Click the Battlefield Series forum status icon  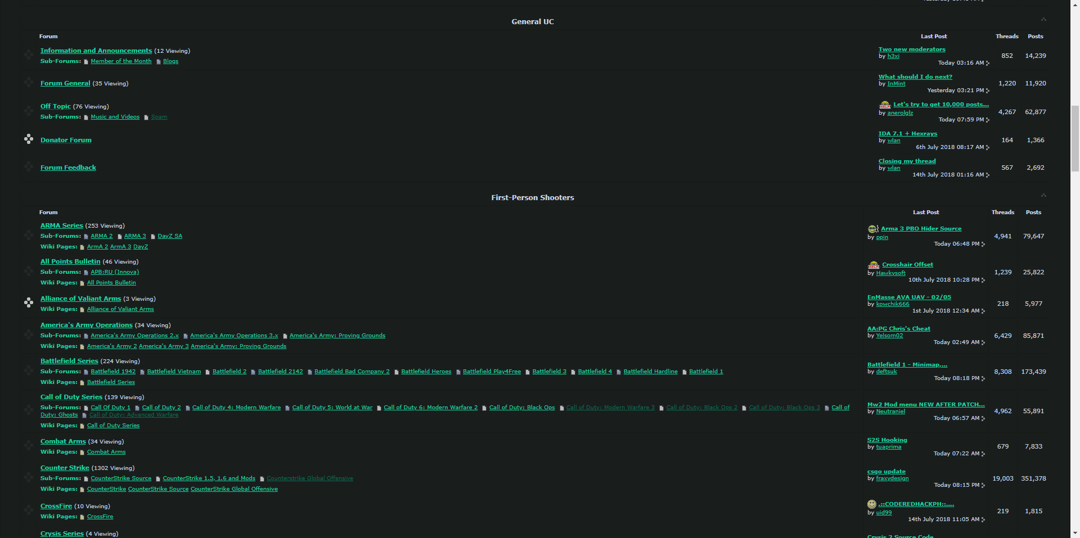tap(29, 370)
